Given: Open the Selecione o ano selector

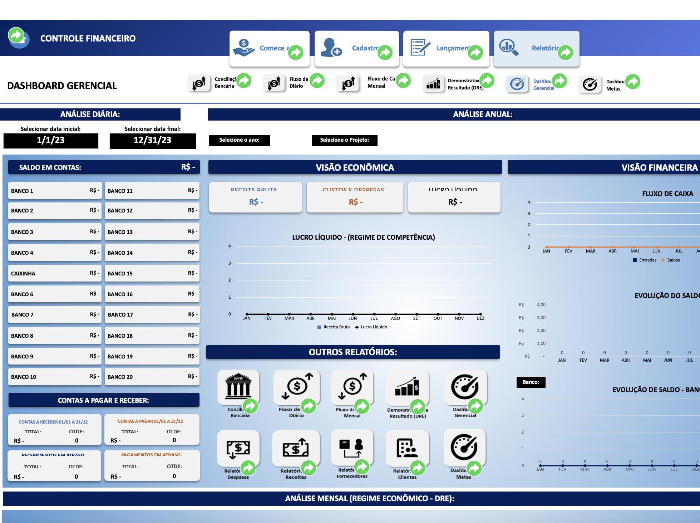Looking at the screenshot, I should click(x=240, y=140).
